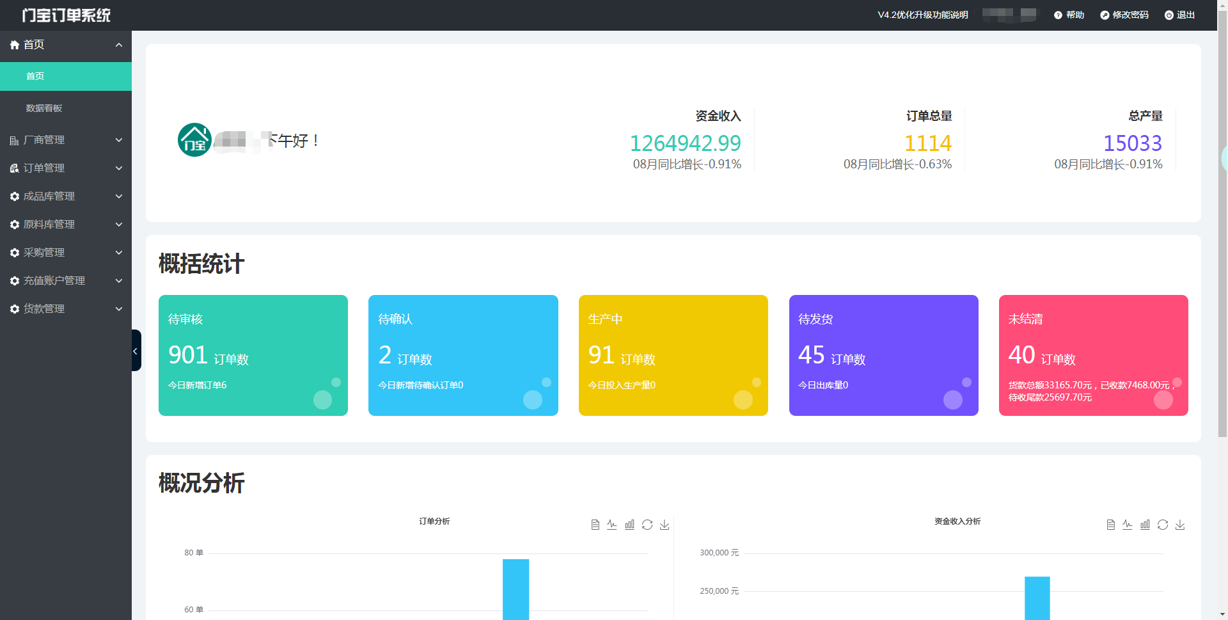This screenshot has width=1228, height=620.
Task: Click the blue bar in 资金收入分析 chart
Action: point(1037,598)
